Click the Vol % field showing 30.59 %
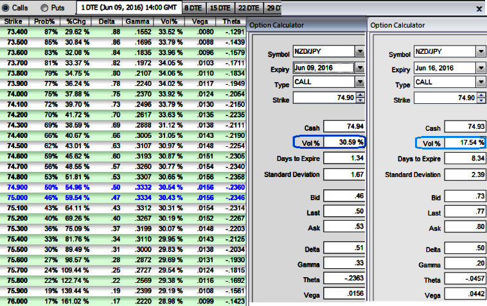The image size is (487, 306). [344, 142]
